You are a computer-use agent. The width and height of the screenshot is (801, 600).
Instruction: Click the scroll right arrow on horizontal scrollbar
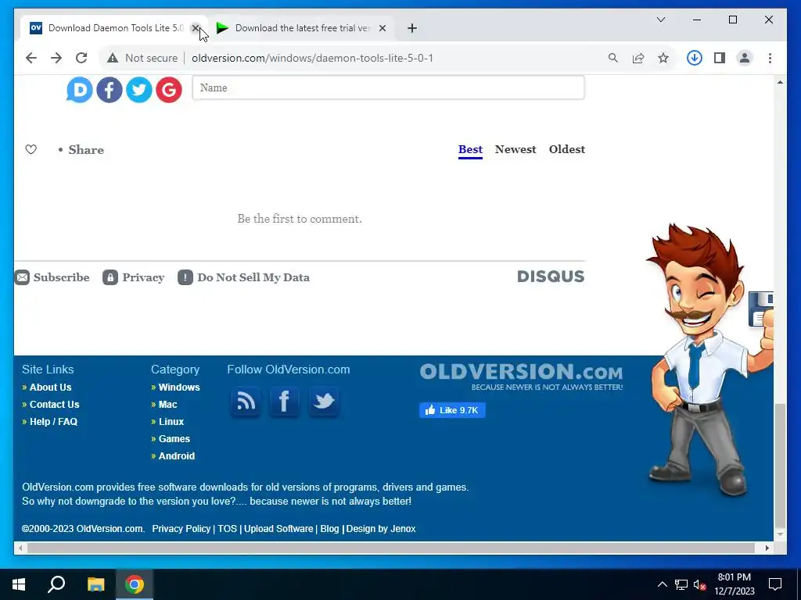767,548
